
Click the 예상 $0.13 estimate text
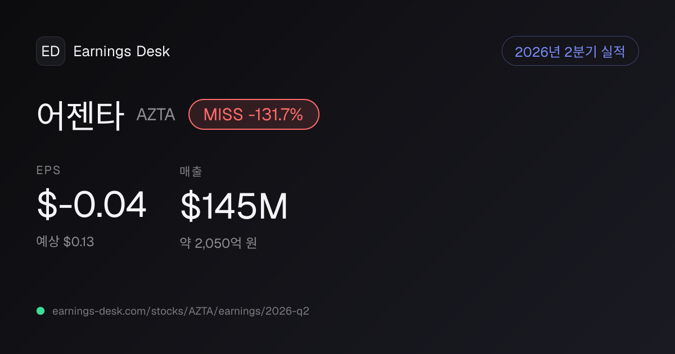tap(65, 242)
